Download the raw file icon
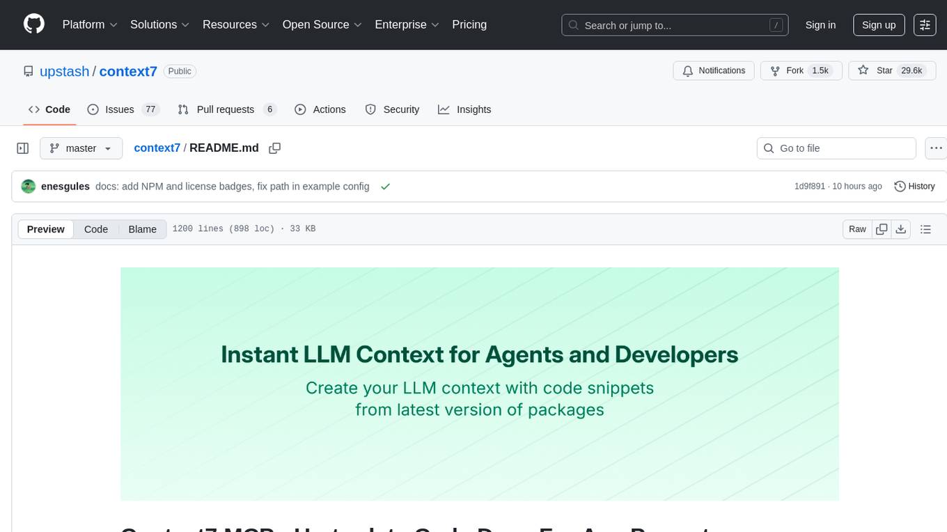 (x=900, y=229)
